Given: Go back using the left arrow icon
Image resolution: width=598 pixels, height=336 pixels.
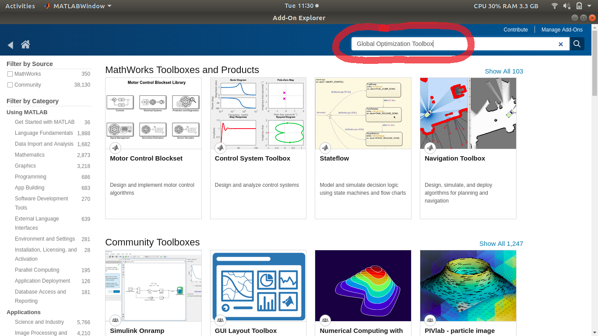Looking at the screenshot, I should pyautogui.click(x=11, y=45).
